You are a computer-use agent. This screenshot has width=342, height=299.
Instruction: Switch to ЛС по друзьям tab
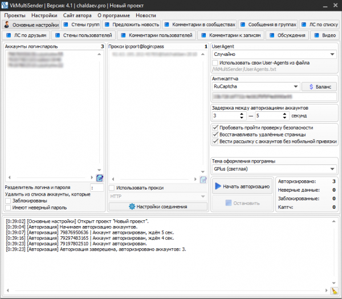[x=26, y=35]
